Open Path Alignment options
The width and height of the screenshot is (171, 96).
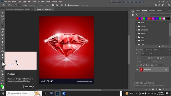tap(57, 5)
